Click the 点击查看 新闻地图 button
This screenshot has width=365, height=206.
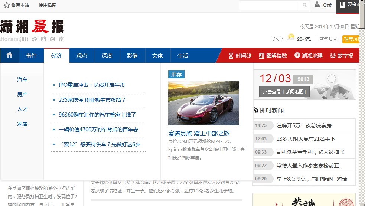pyautogui.click(x=284, y=92)
